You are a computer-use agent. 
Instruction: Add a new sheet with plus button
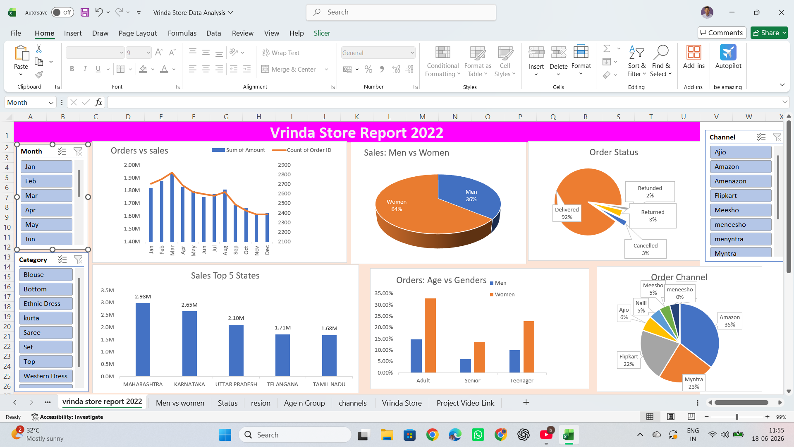point(526,402)
